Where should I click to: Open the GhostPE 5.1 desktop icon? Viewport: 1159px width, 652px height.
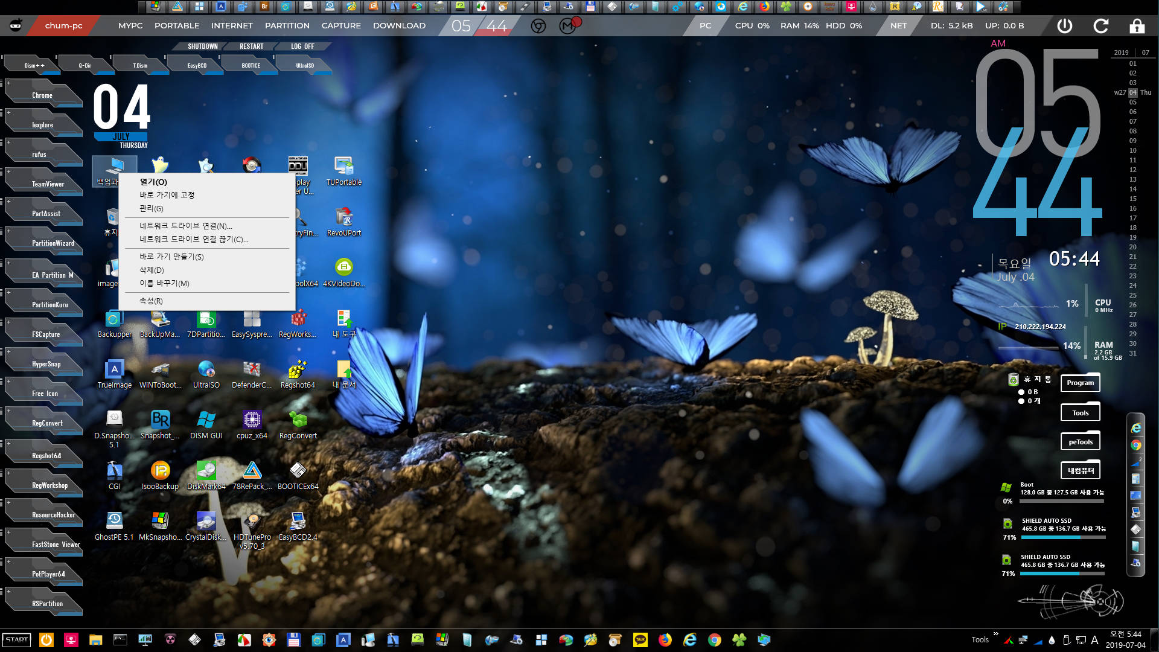114,526
